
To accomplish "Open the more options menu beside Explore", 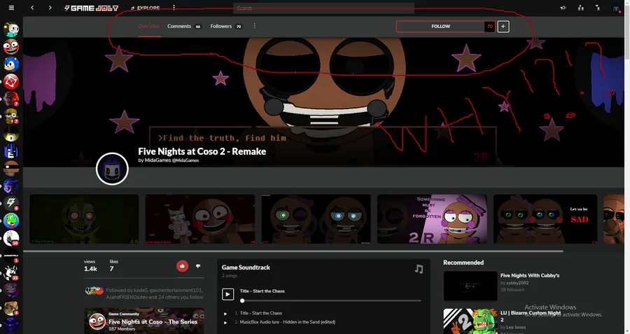I will coord(174,8).
